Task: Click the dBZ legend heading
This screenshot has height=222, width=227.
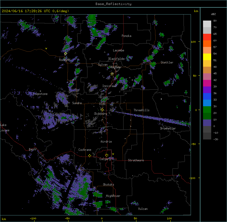Action: tap(213, 14)
